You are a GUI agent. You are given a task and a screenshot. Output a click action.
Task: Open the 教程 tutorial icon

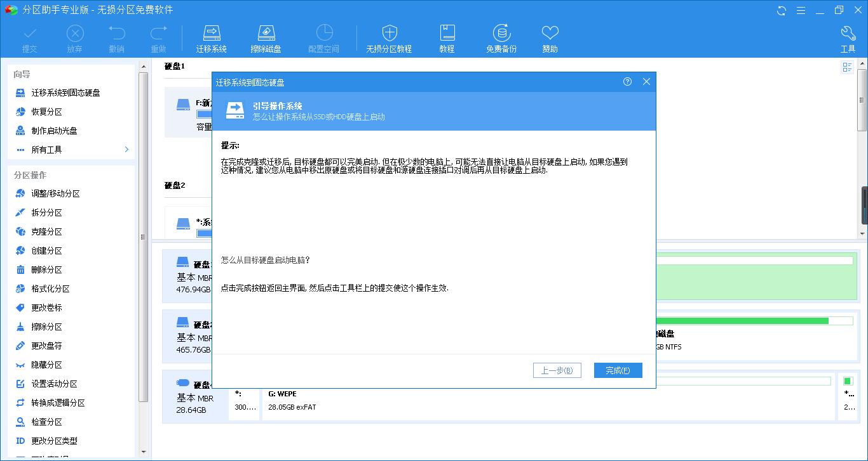447,37
